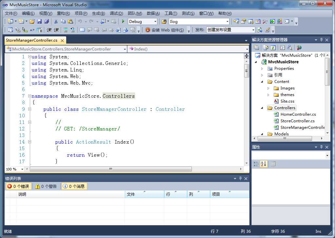Click the Decrease Indent icon

tap(49, 30)
